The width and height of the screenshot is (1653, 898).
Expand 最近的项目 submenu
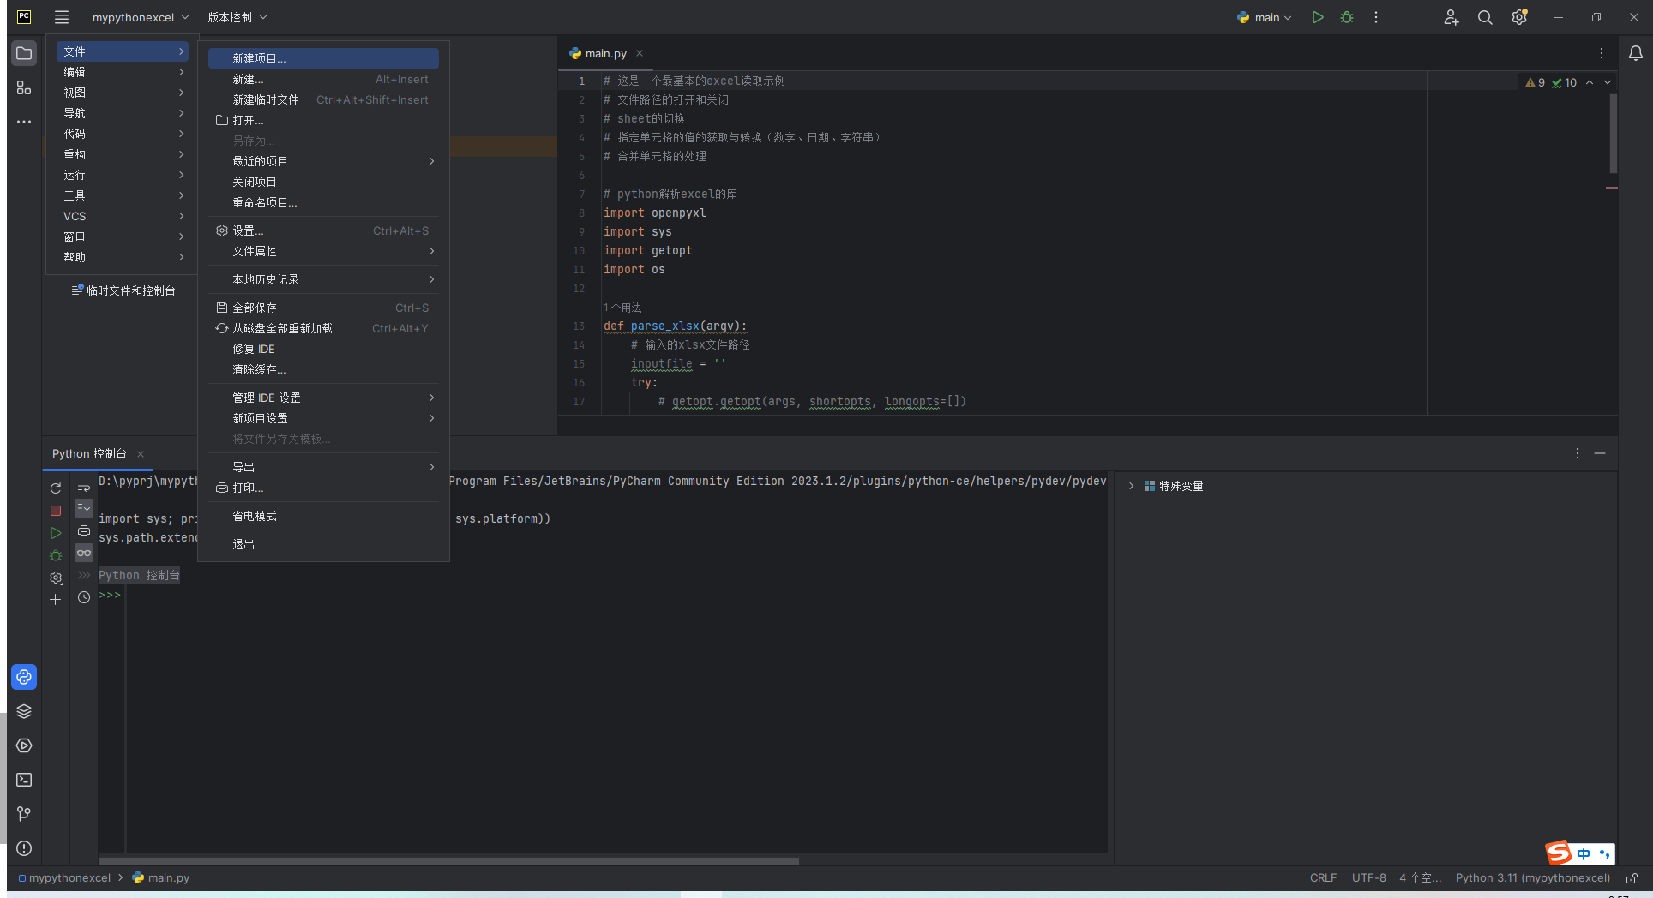324,161
